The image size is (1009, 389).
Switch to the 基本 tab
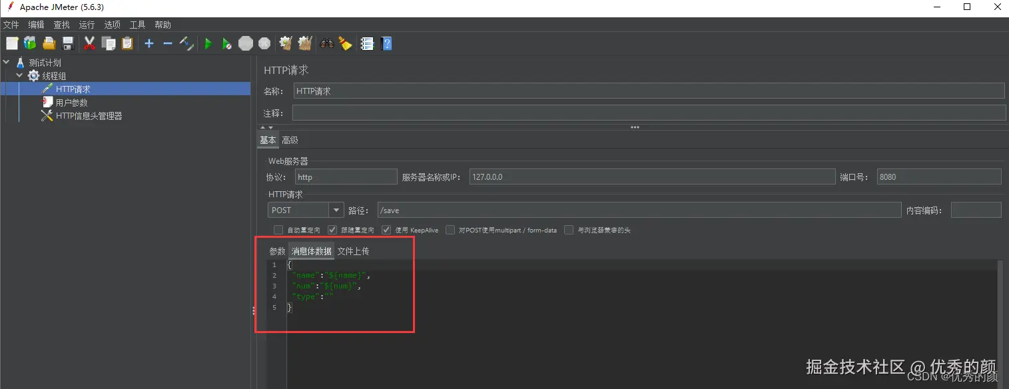tap(268, 140)
